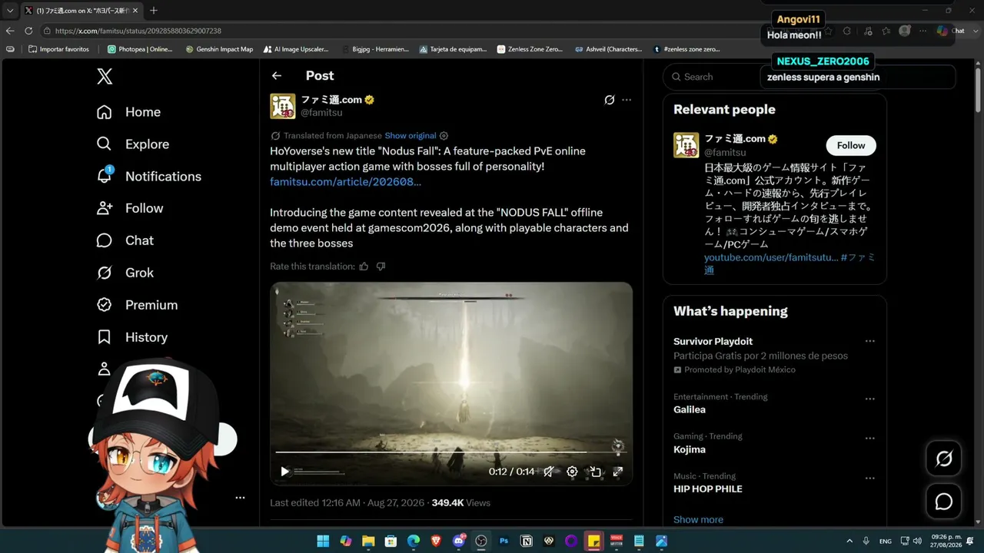Click the browser address bar URL

click(x=138, y=31)
